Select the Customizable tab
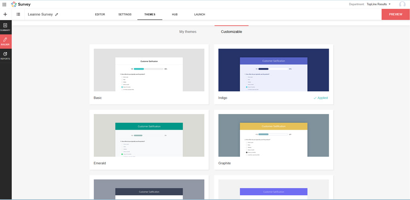This screenshot has height=200, width=410. click(x=231, y=32)
